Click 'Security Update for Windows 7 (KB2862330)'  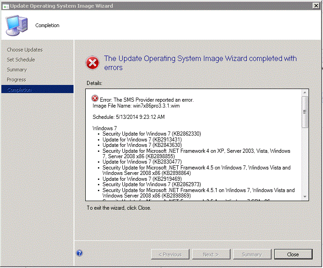(152, 134)
